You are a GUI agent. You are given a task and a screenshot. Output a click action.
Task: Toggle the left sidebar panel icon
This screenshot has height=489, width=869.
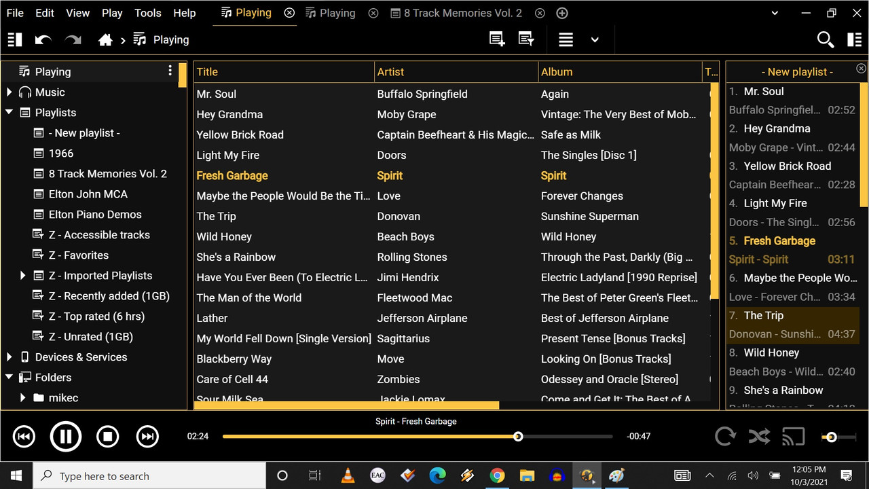click(15, 40)
